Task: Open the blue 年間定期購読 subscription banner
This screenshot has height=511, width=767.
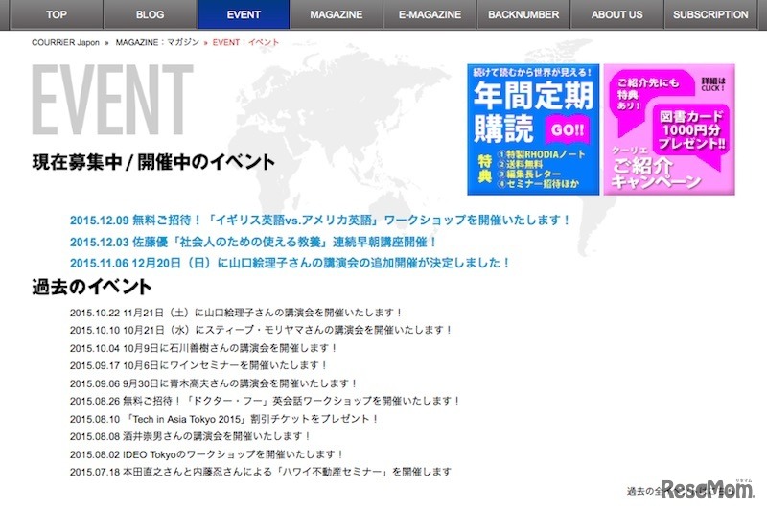Action: 533,129
